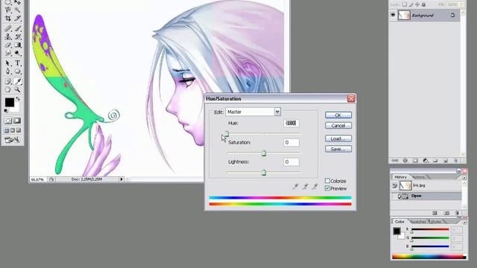Image resolution: width=477 pixels, height=268 pixels.
Task: Switch to Full Screen with menu bar
Action: coord(13,130)
